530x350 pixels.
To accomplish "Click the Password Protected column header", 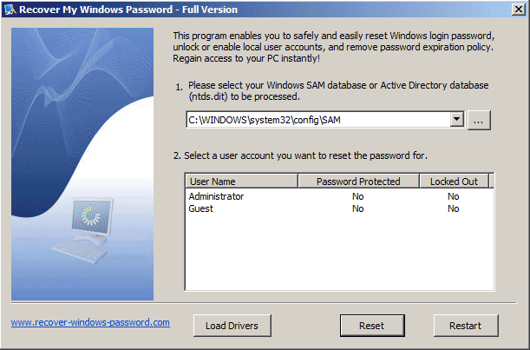I will (358, 182).
